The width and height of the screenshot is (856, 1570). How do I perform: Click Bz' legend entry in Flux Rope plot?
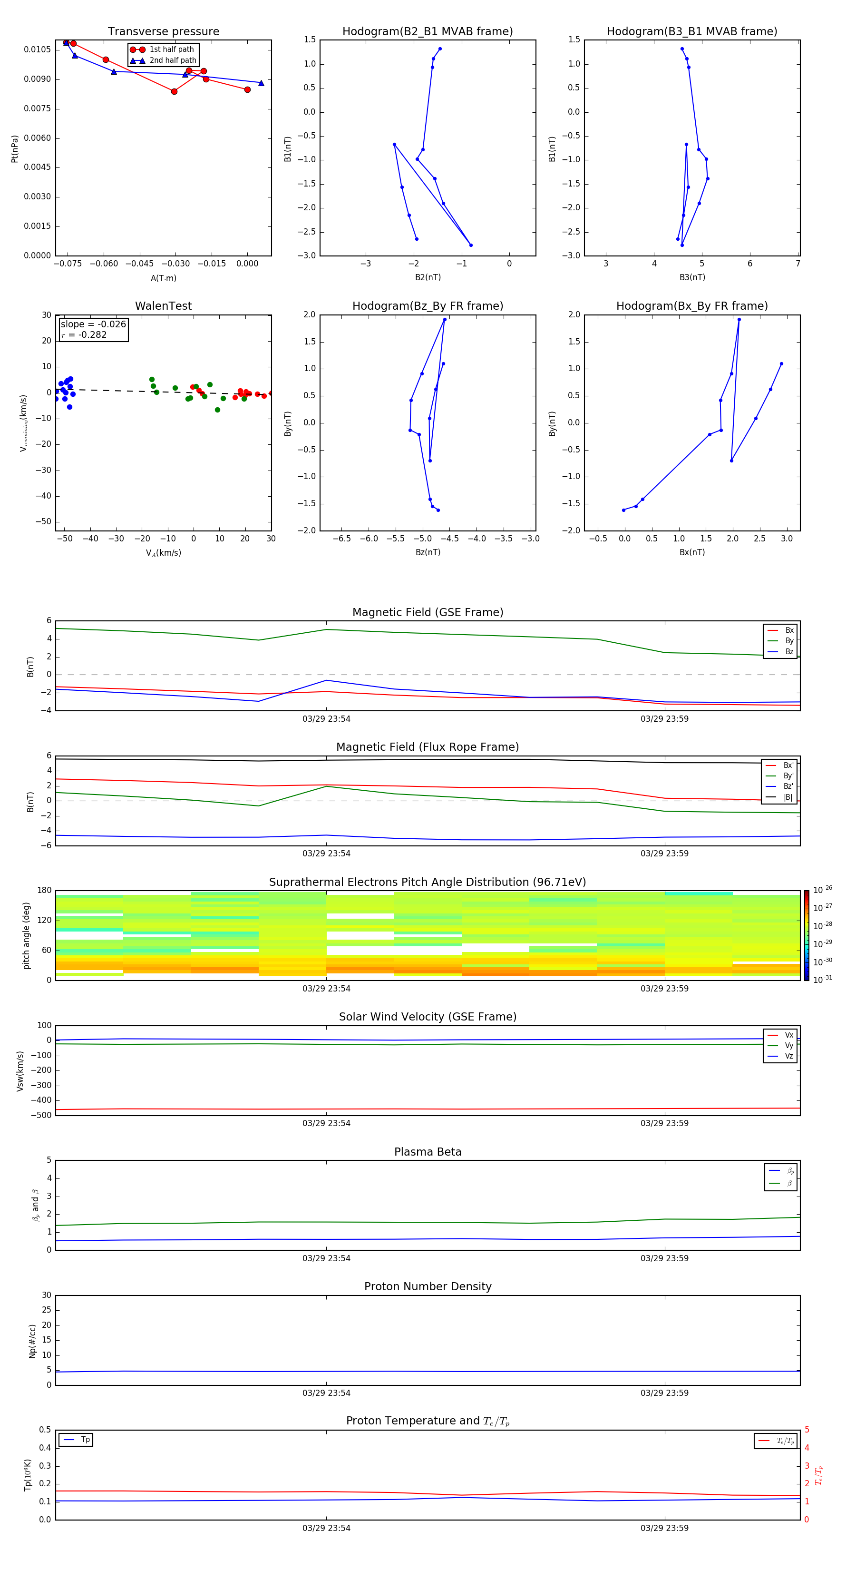pos(780,786)
